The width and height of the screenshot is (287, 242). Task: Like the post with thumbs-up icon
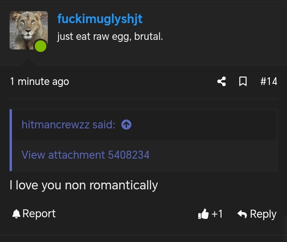click(203, 214)
